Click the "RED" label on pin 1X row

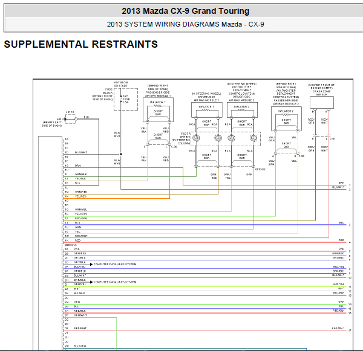77,240
